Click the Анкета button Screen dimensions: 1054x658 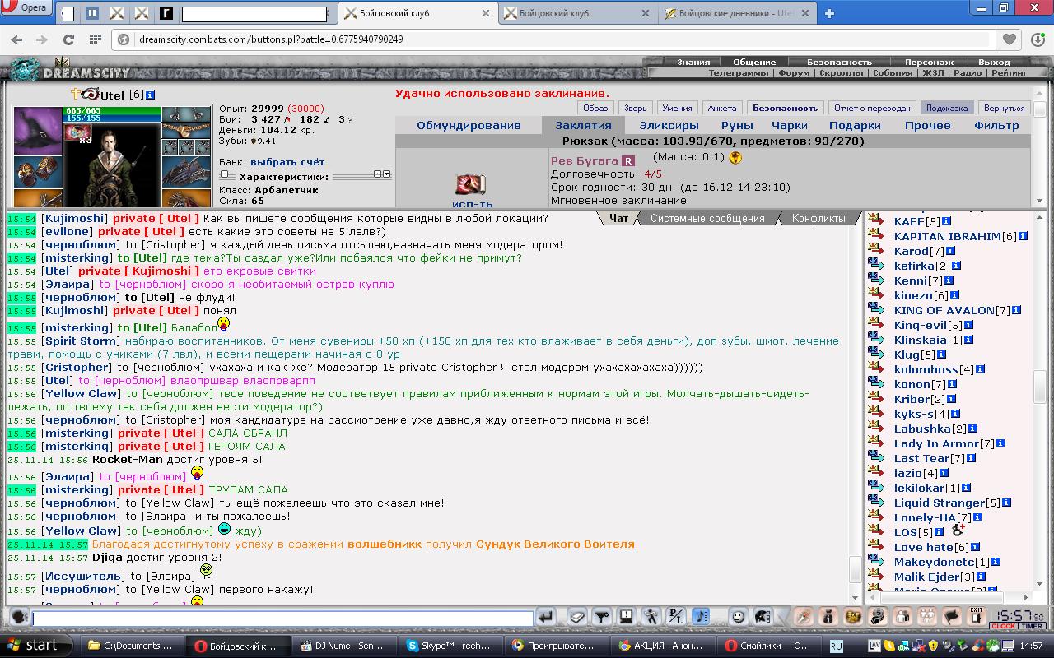[x=722, y=108]
